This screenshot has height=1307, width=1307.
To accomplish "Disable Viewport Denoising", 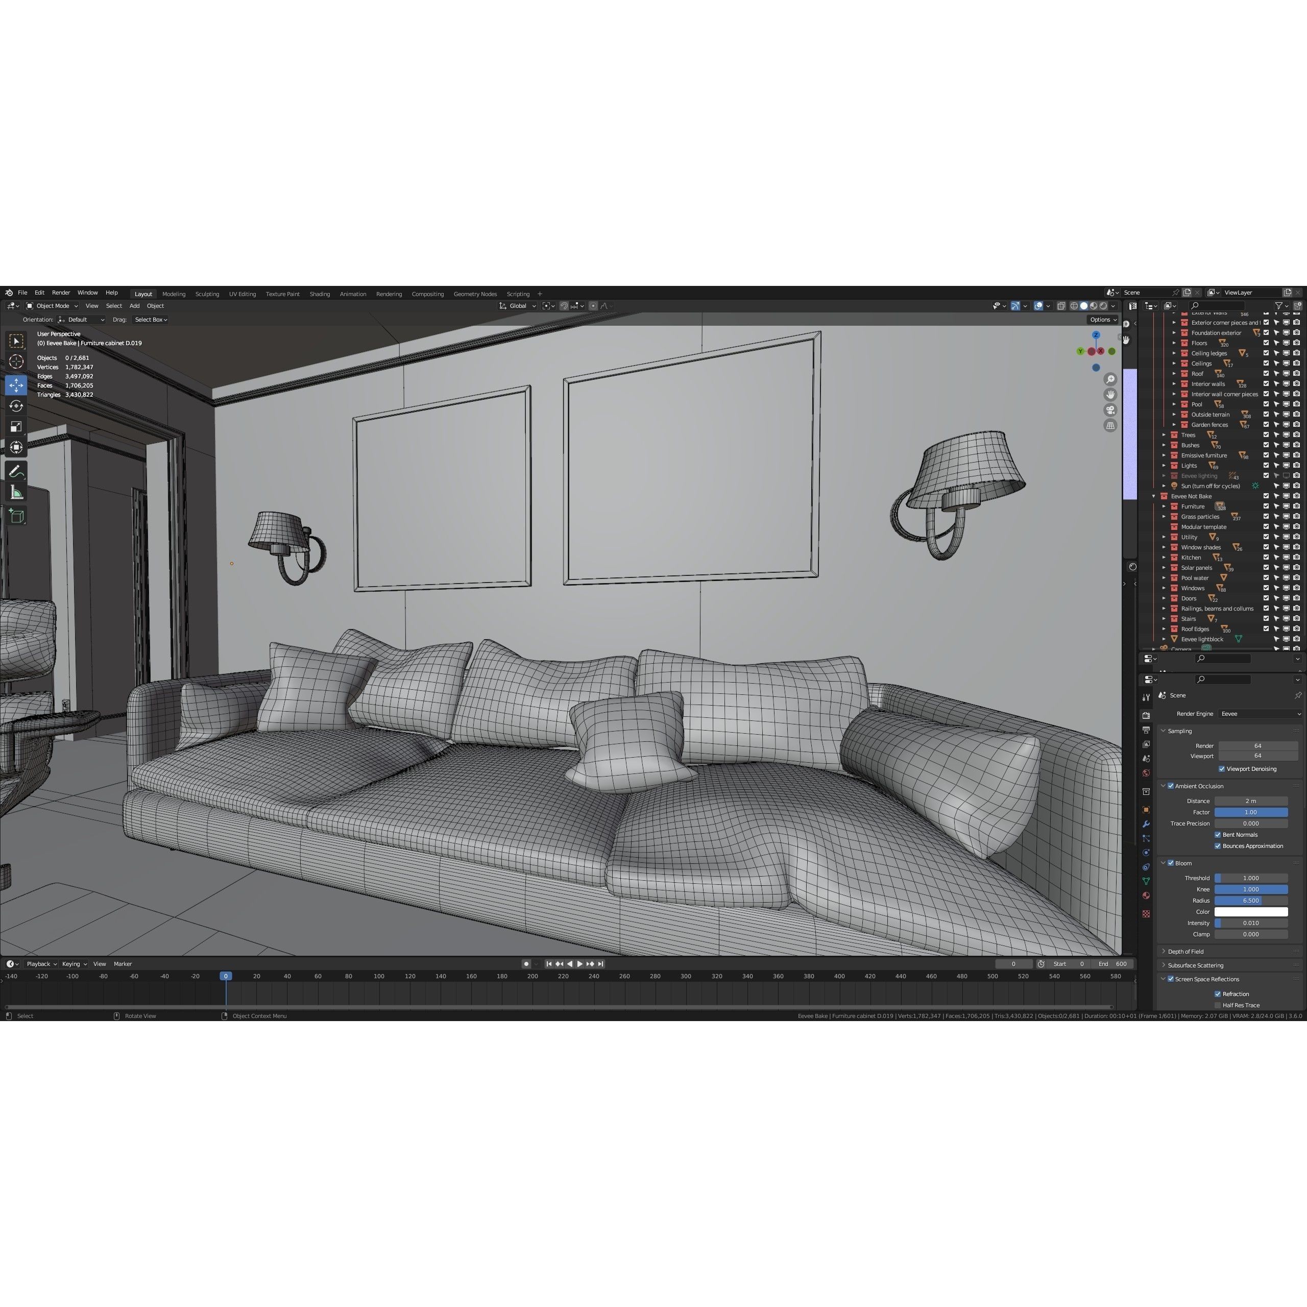I will tap(1222, 768).
